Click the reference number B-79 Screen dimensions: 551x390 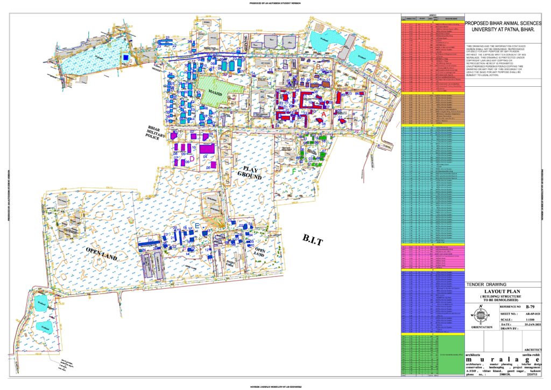530,304
